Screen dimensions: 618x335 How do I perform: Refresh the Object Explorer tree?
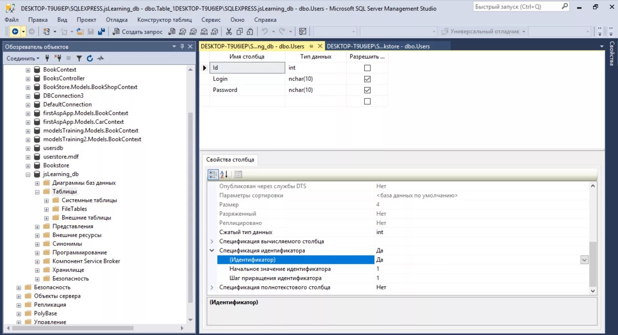tap(90, 58)
